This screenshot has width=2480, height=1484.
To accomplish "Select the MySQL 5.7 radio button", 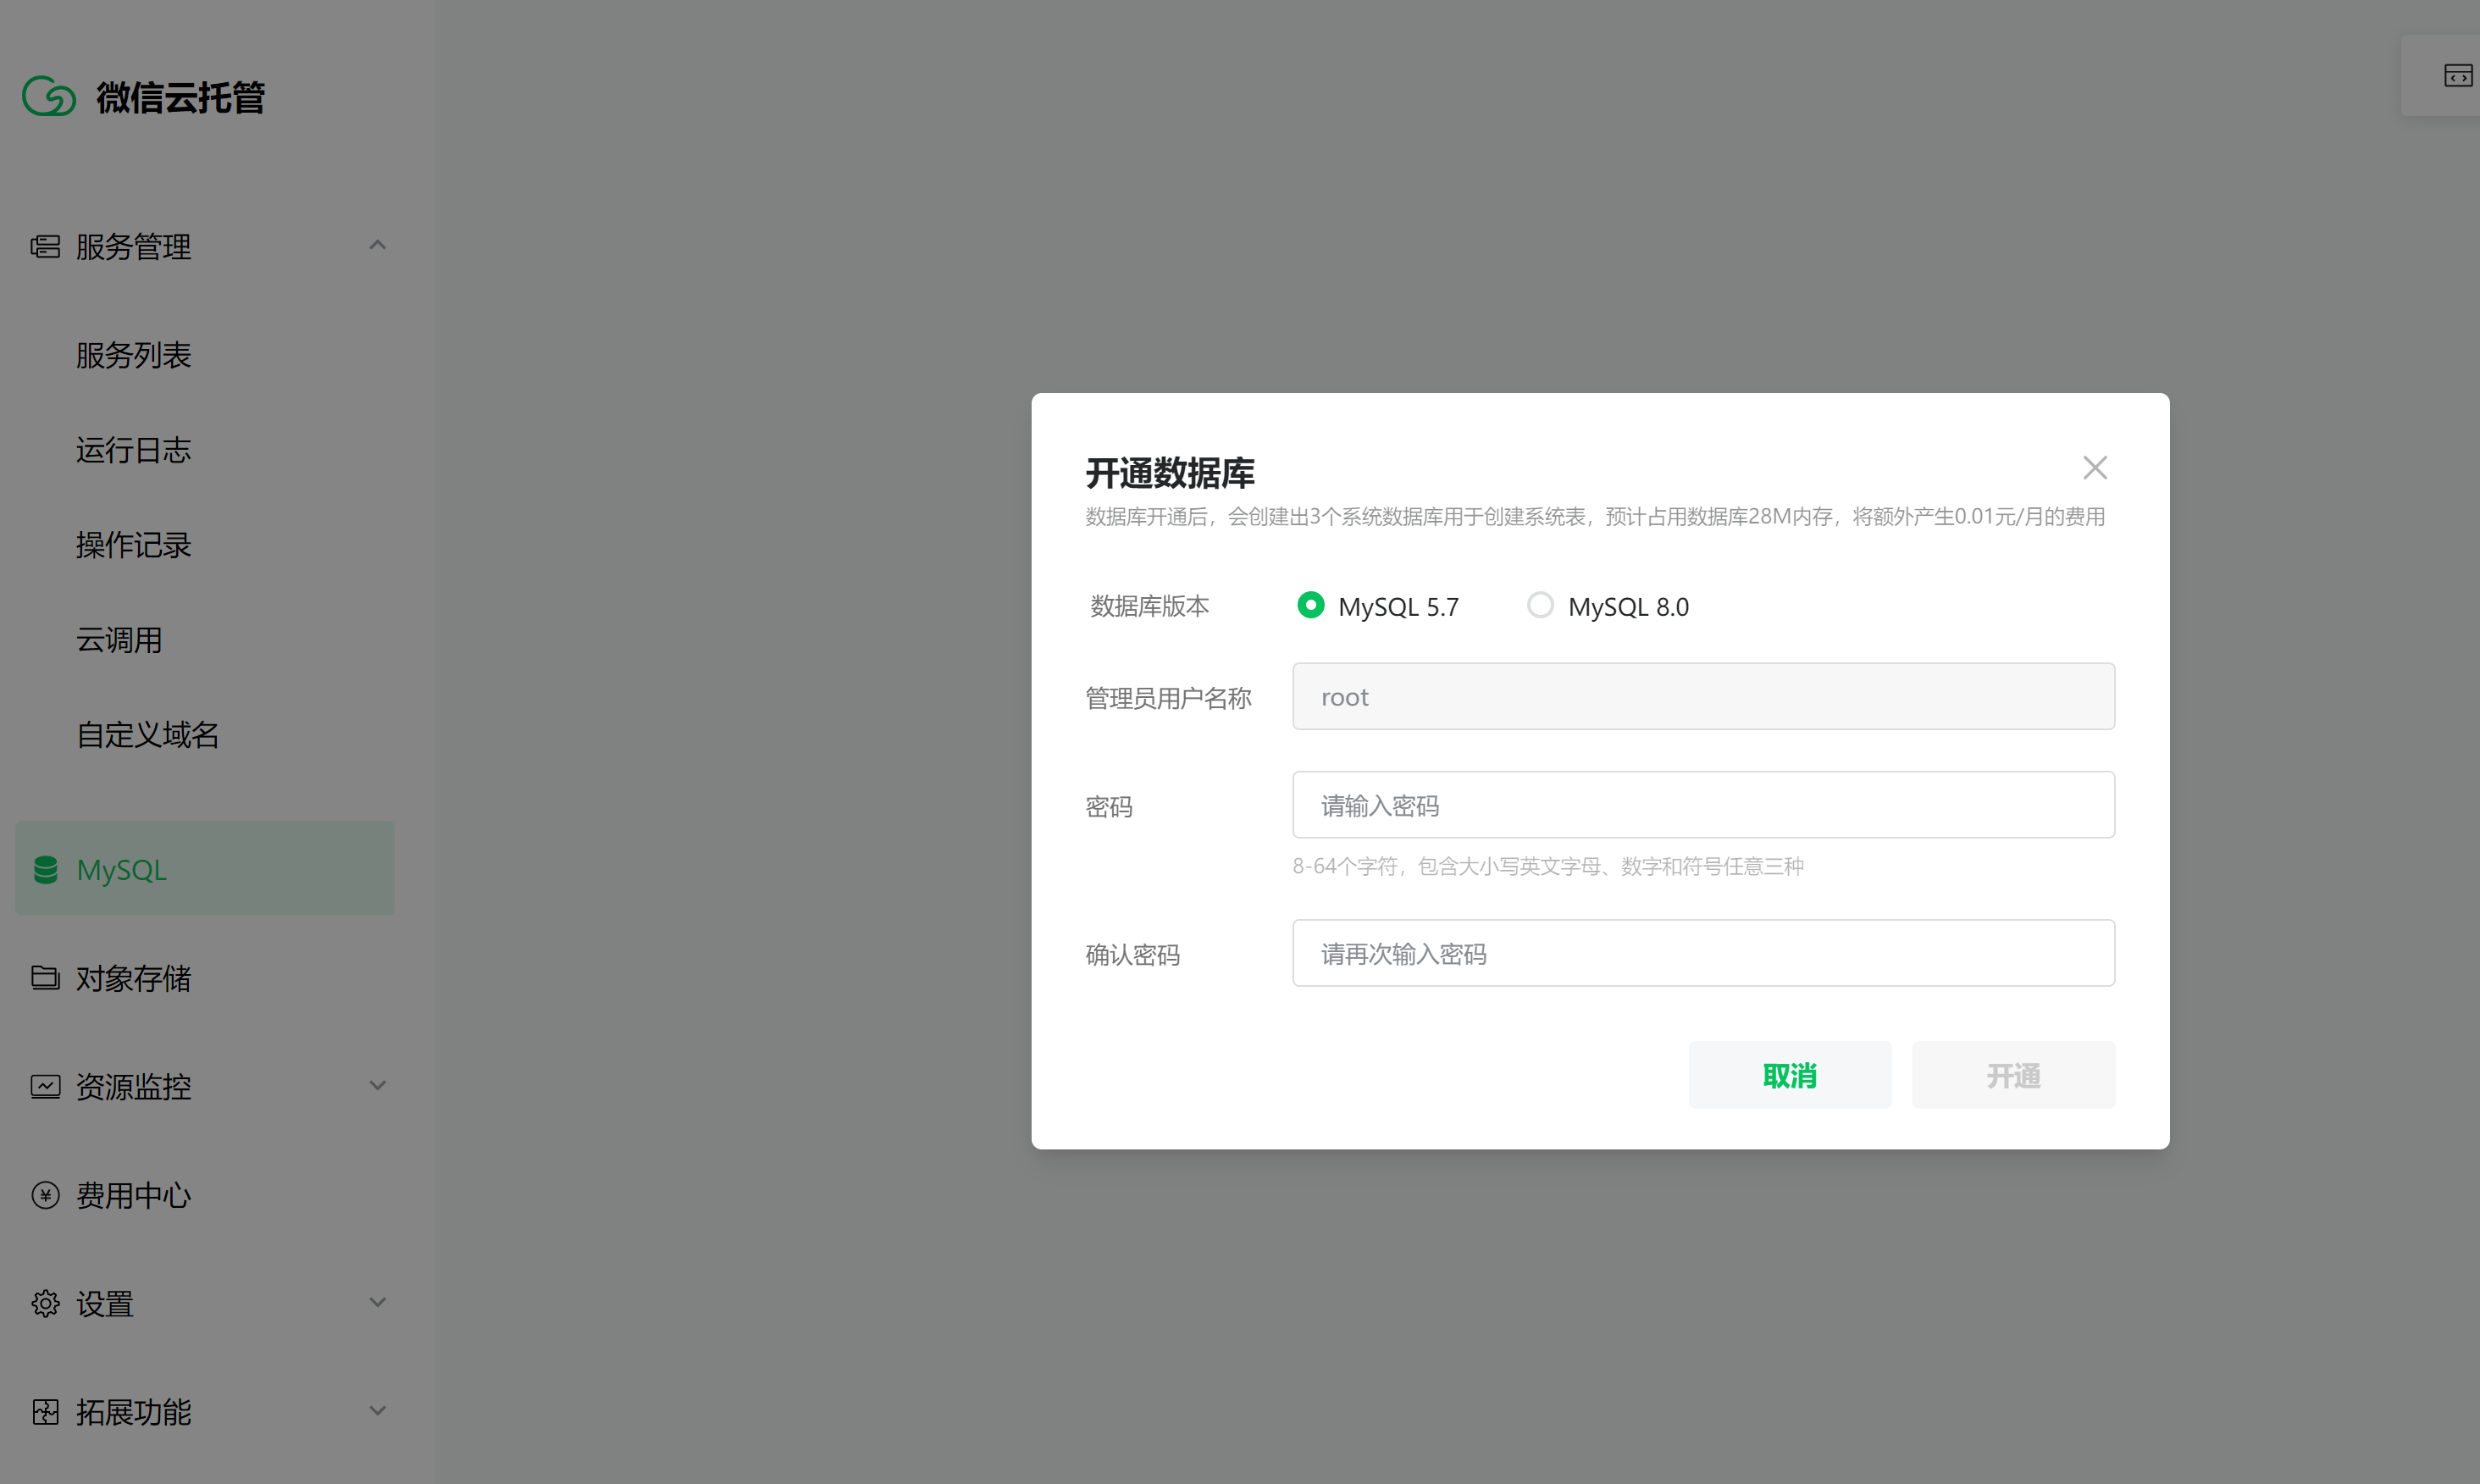I will 1310,605.
